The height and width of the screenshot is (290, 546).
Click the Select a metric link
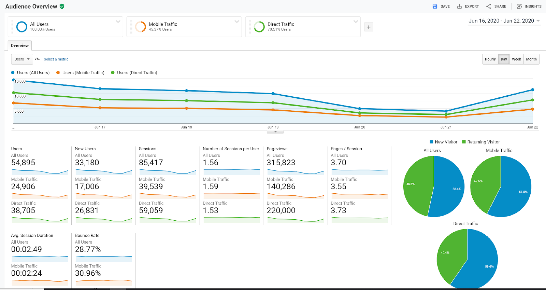click(56, 59)
